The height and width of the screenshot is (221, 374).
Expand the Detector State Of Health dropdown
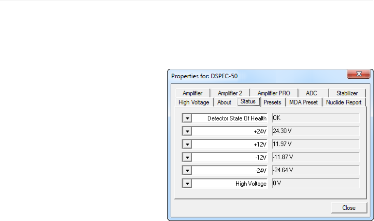click(187, 118)
